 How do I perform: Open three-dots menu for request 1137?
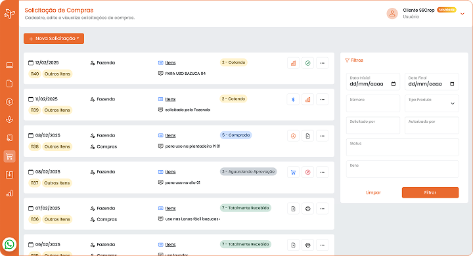tap(322, 172)
